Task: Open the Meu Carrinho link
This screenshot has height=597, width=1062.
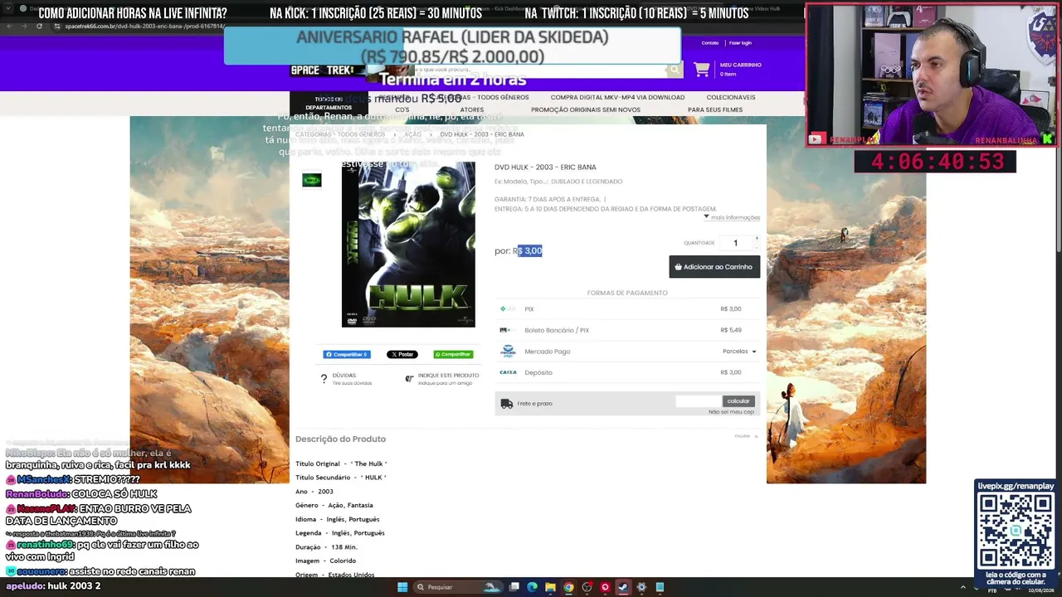Action: pos(740,65)
